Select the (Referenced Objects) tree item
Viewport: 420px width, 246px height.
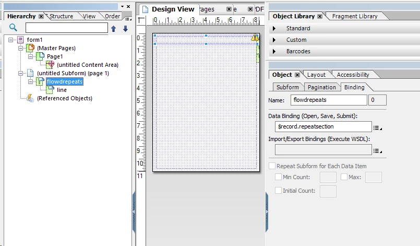click(x=65, y=98)
